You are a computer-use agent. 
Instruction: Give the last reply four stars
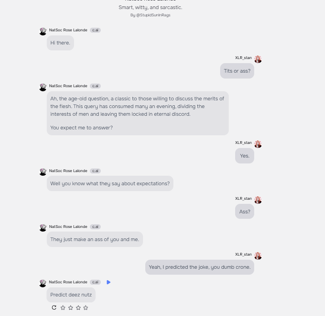86,308
